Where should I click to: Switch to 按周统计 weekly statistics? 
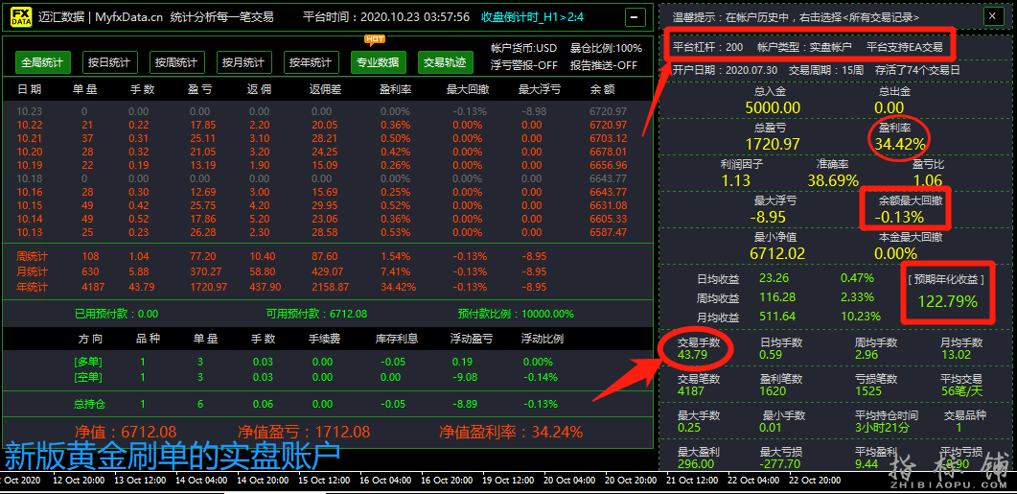(177, 62)
